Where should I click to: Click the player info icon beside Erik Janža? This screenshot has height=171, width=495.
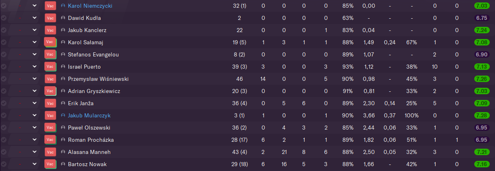pyautogui.click(x=63, y=104)
